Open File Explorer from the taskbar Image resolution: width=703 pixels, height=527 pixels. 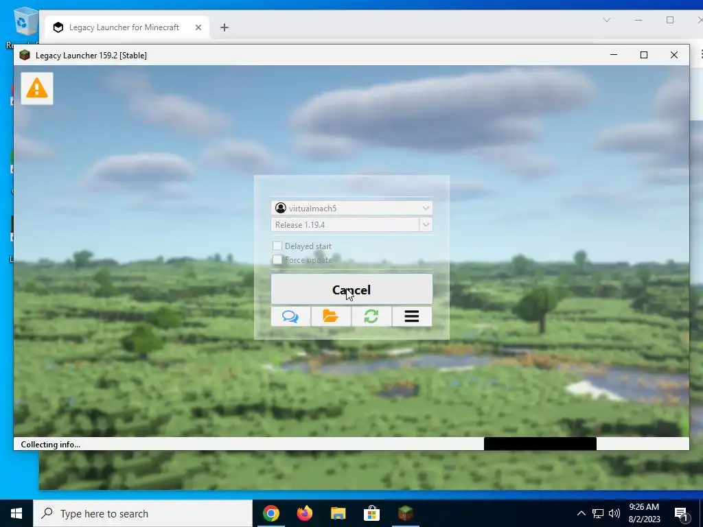(x=338, y=513)
